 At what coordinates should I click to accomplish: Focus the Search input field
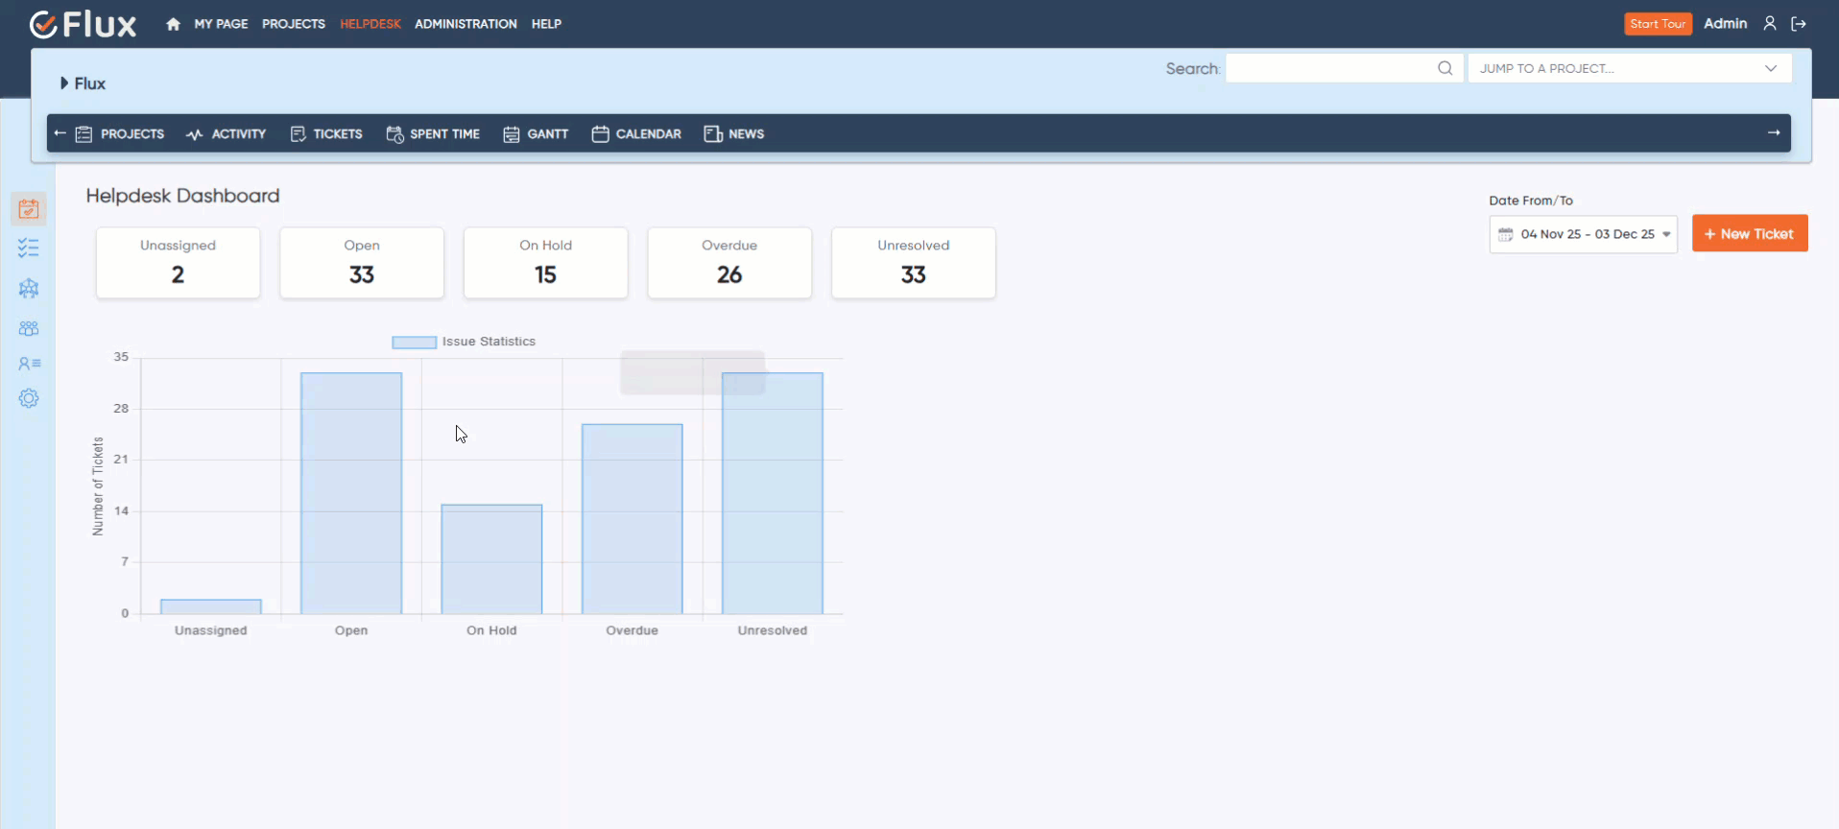(1344, 68)
